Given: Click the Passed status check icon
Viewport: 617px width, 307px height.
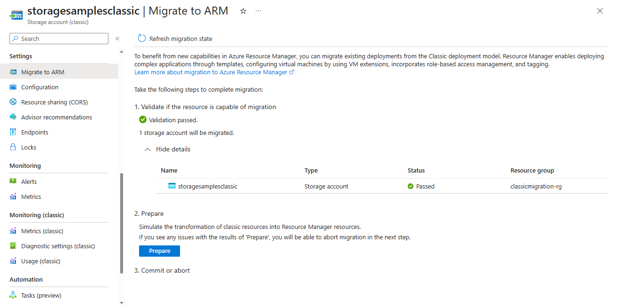Looking at the screenshot, I should [x=411, y=186].
